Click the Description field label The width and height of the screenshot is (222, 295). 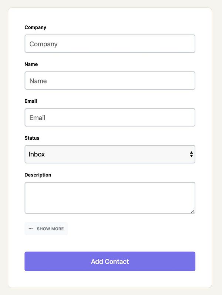[x=38, y=175]
